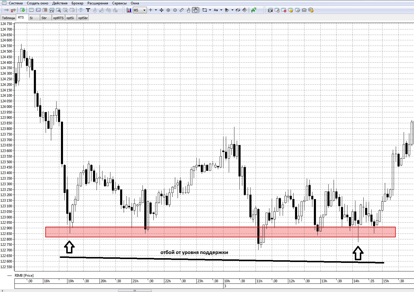Select the ruler measurement tool

[x=182, y=10]
